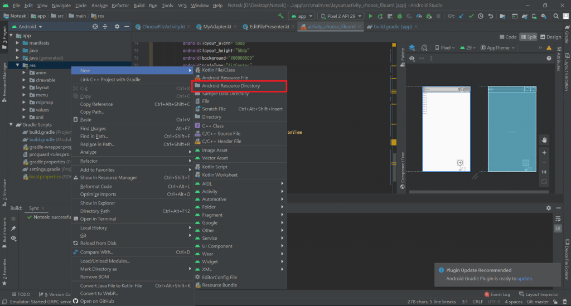Close the activity_choose_file.xml tab
Viewport: 571px width, 306px height.
(360, 27)
